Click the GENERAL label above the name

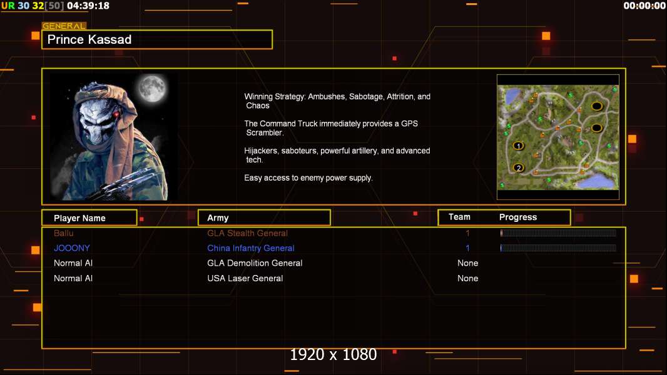click(x=64, y=26)
